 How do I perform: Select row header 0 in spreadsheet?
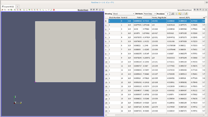[x=107, y=21]
